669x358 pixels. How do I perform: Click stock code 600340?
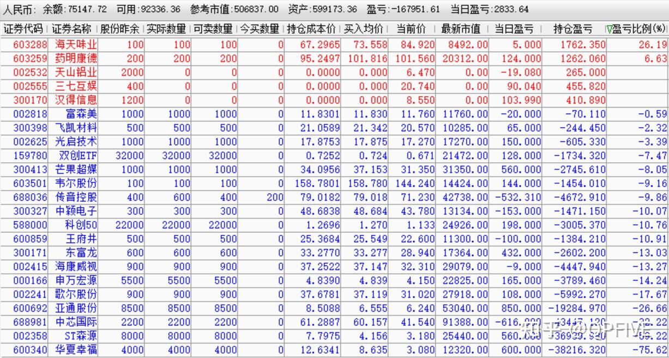31,350
